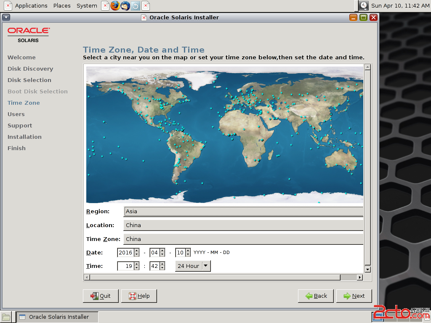Click the Disk Discovery step in the sidebar

tap(30, 69)
